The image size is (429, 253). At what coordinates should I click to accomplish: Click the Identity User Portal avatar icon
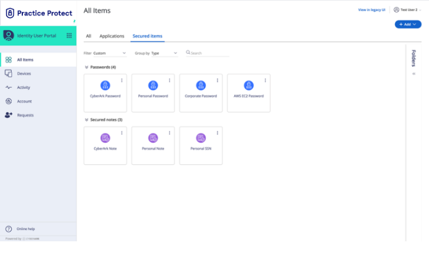pos(8,36)
